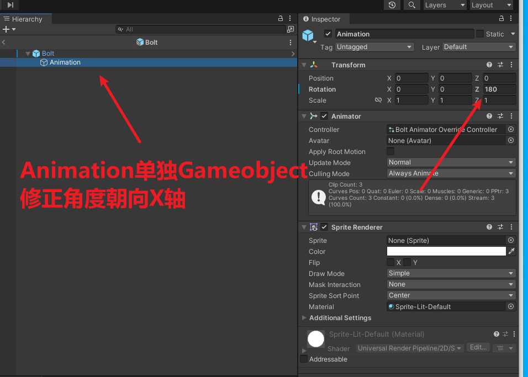This screenshot has height=377, width=528.
Task: Toggle the Hierarchy panel lock icon
Action: pos(280,19)
